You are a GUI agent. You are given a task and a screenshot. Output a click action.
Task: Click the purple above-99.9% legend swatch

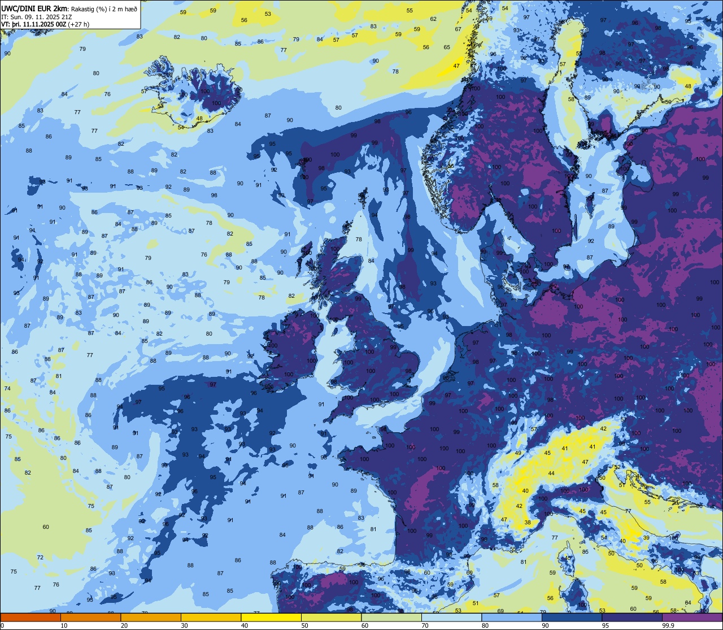pyautogui.click(x=692, y=617)
